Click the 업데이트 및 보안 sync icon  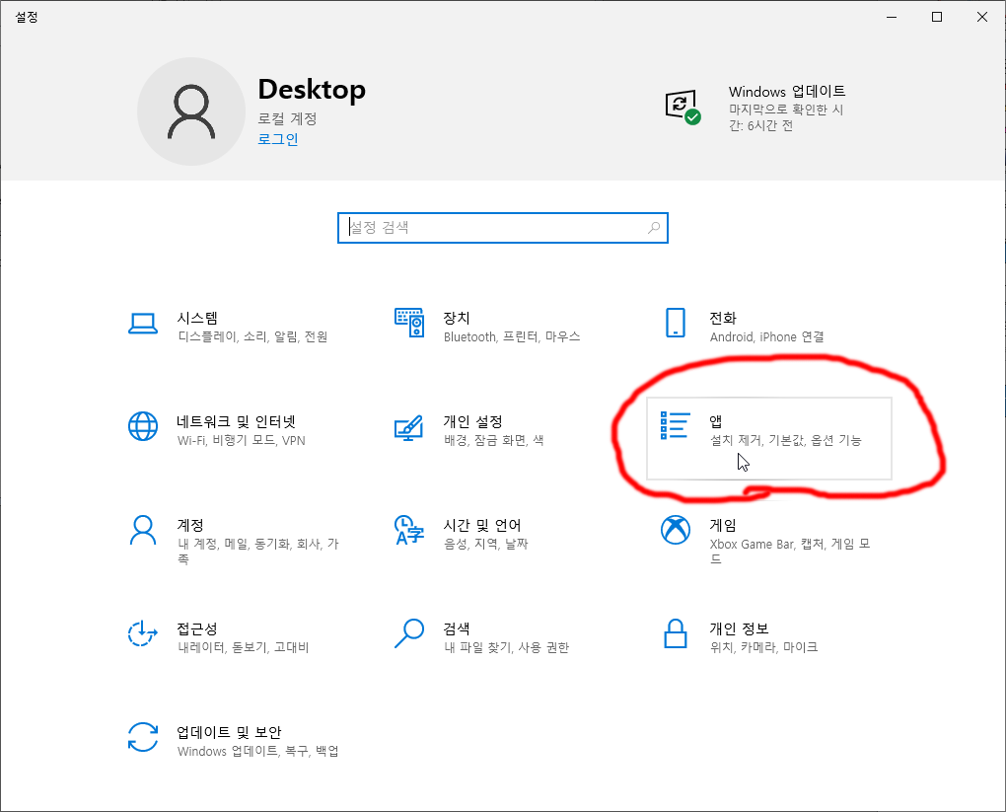tap(143, 737)
